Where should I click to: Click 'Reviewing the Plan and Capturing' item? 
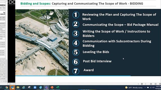[119, 17]
